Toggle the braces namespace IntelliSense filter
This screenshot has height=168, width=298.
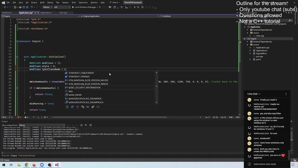[x=98, y=107]
